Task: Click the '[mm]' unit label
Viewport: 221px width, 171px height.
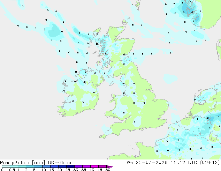Action: tap(38, 163)
